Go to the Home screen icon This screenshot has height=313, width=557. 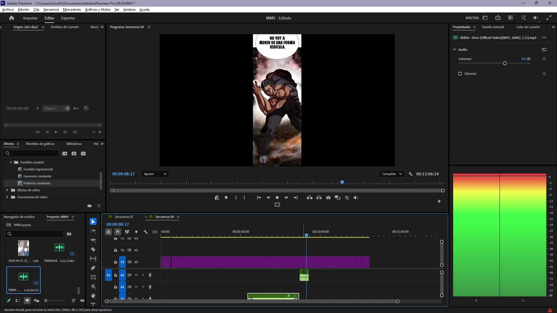click(12, 18)
